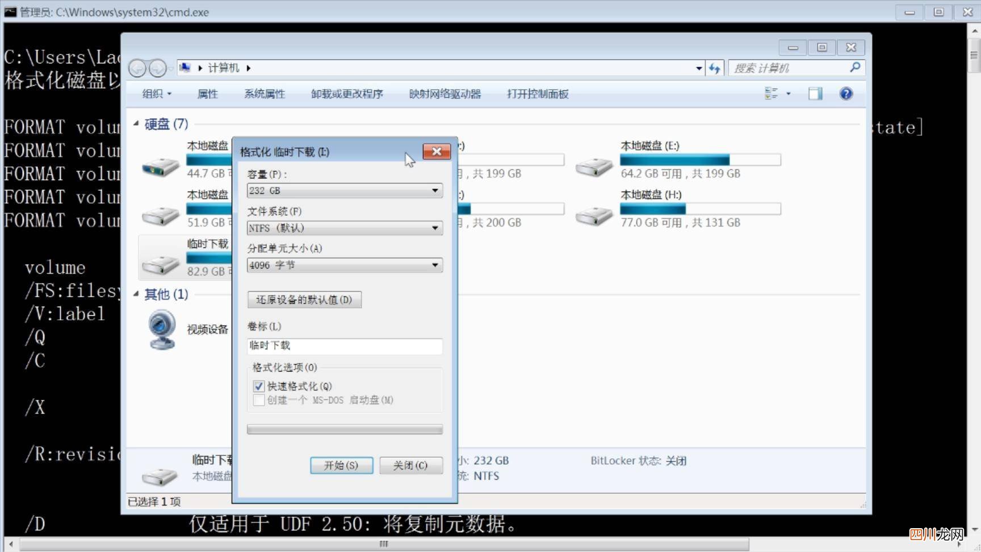Close the format dialog with red X
The image size is (981, 552).
point(437,151)
